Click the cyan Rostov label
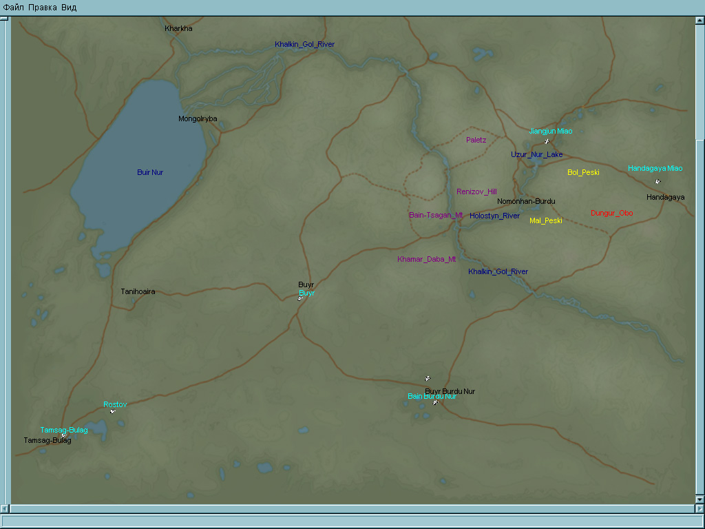 (x=115, y=404)
